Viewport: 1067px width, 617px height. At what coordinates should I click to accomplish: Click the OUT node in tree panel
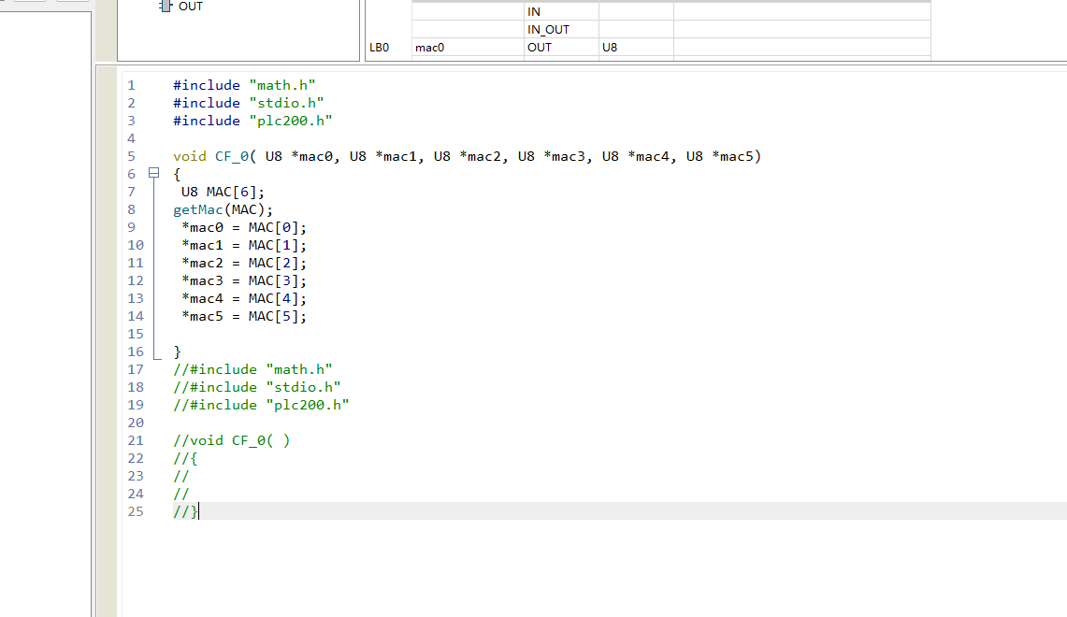click(190, 7)
